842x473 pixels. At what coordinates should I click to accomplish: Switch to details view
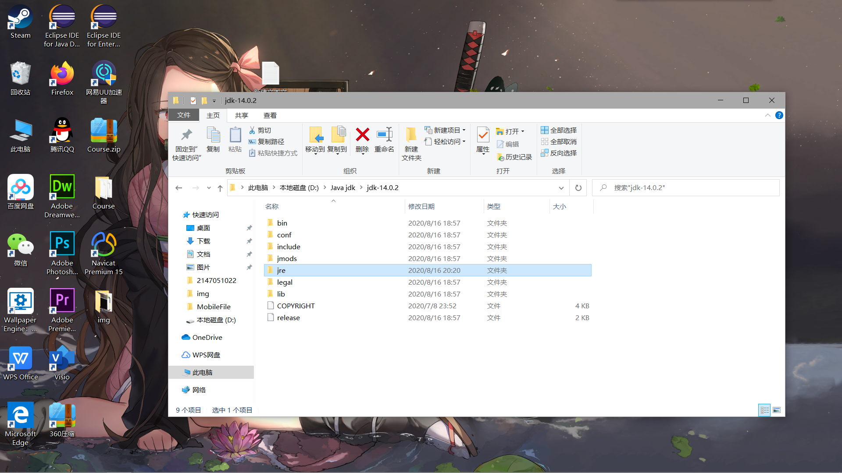click(x=765, y=410)
